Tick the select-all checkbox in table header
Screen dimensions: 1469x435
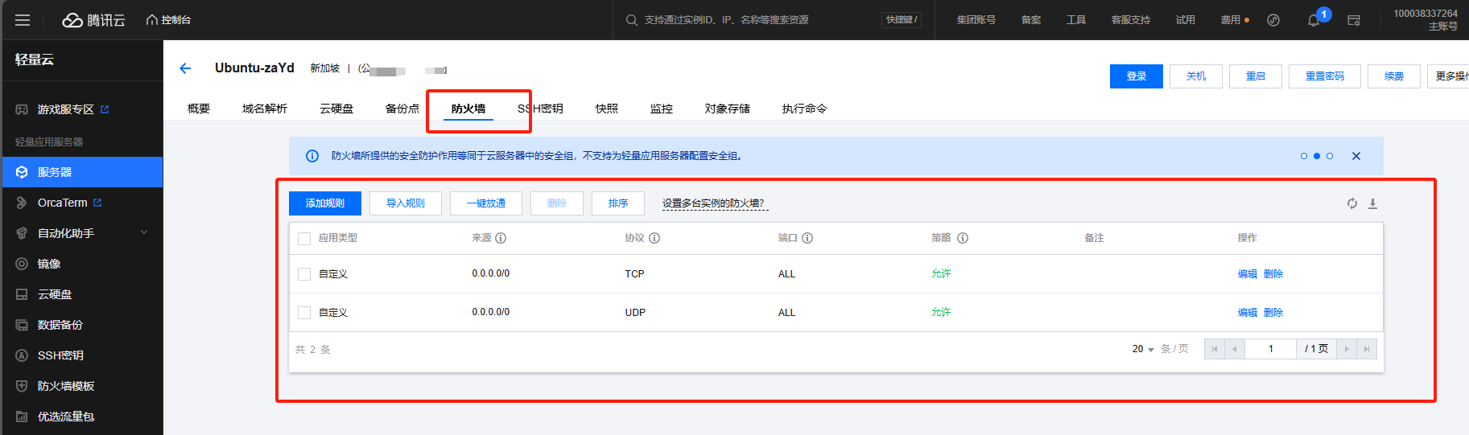(x=304, y=238)
